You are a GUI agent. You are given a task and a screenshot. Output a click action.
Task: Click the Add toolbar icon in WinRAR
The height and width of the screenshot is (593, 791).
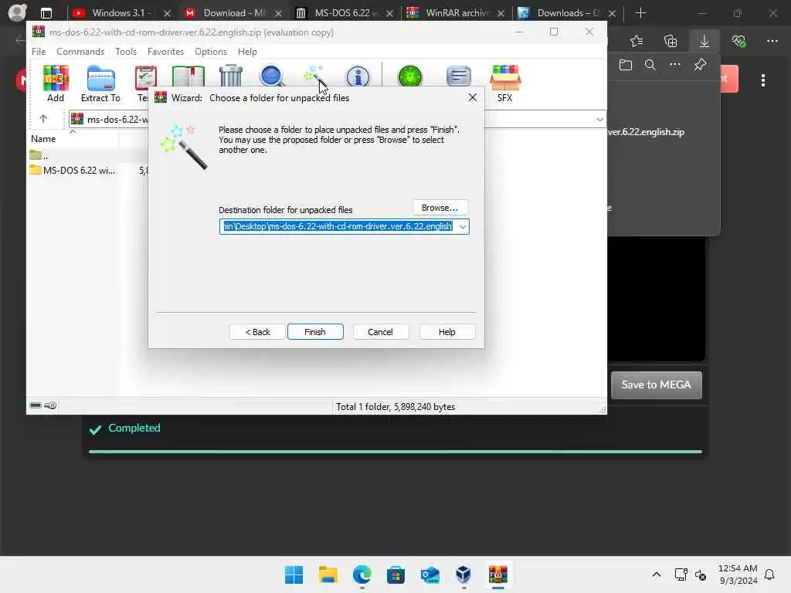click(56, 83)
